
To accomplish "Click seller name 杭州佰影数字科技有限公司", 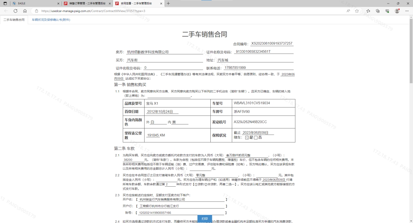I will pyautogui.click(x=148, y=52).
